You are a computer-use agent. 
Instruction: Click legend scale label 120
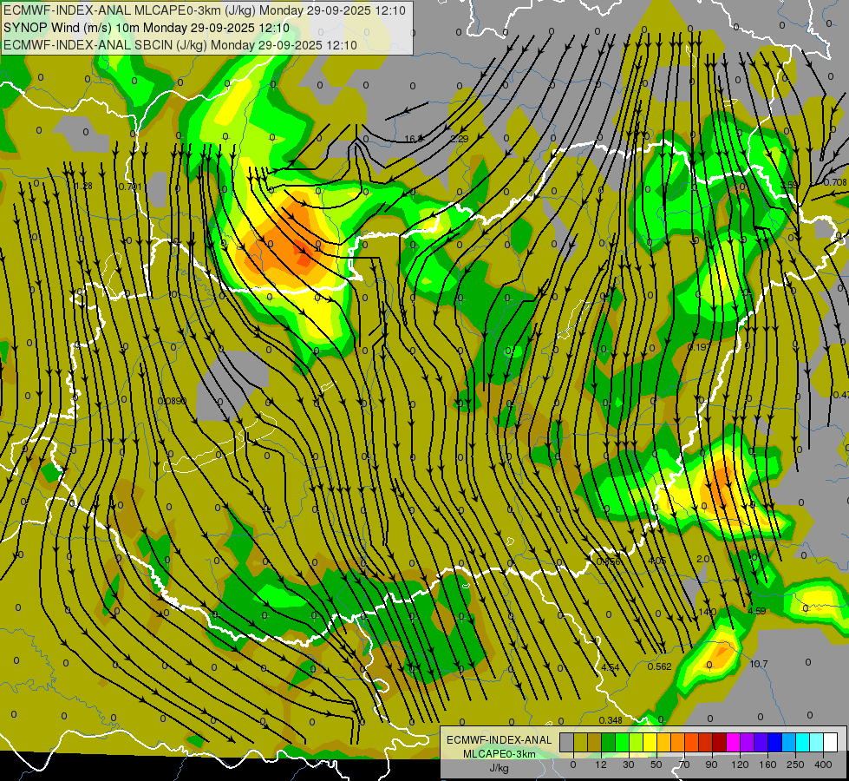740,765
